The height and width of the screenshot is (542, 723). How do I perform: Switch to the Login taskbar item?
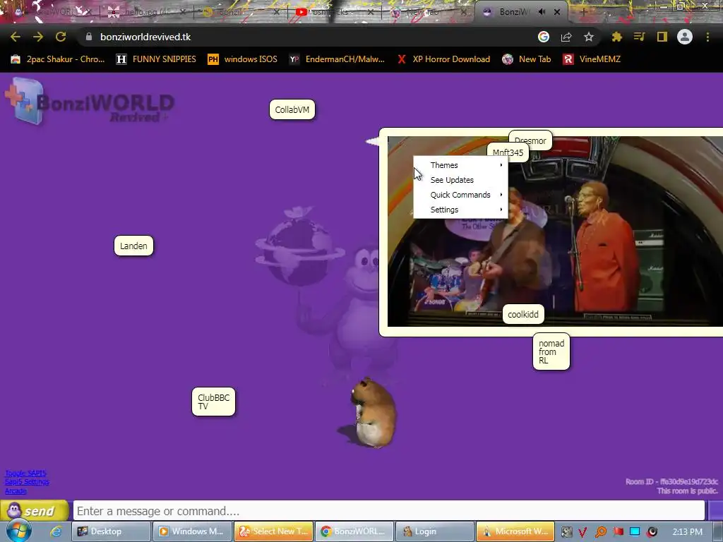pos(435,531)
